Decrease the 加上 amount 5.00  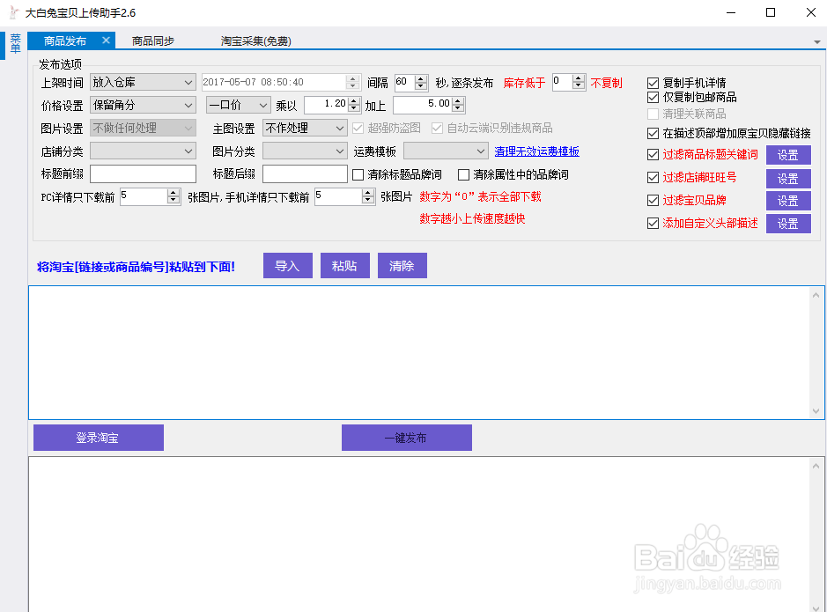[x=458, y=108]
